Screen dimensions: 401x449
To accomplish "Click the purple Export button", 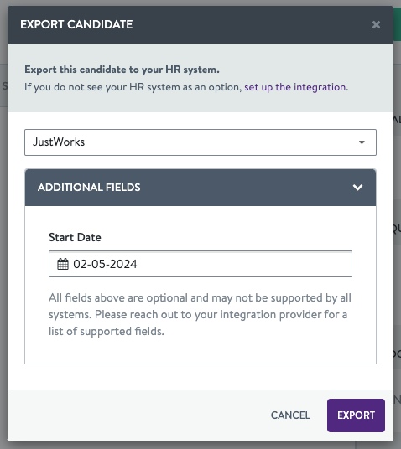I will pyautogui.click(x=356, y=415).
